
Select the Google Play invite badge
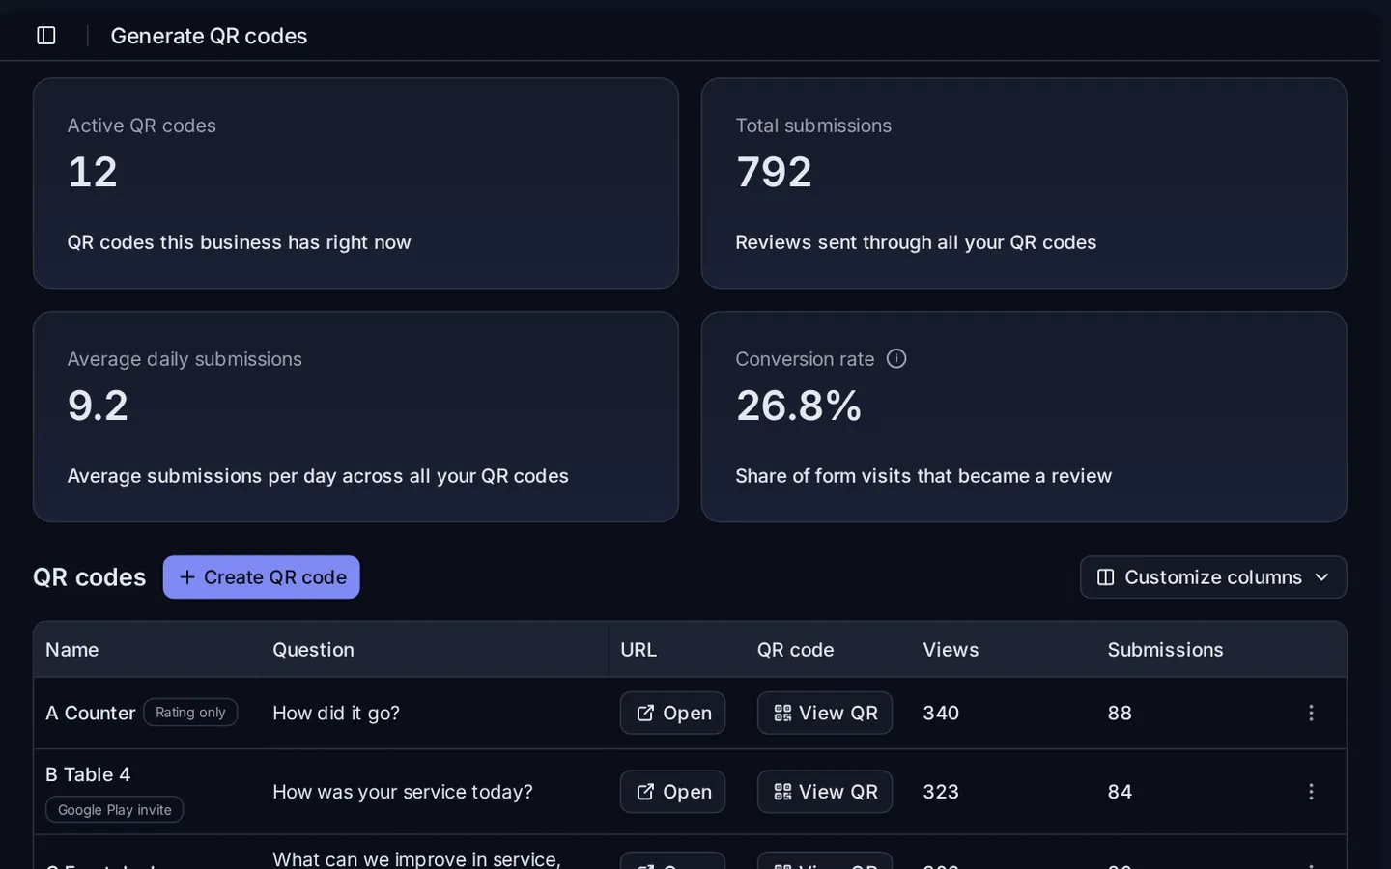click(x=114, y=809)
